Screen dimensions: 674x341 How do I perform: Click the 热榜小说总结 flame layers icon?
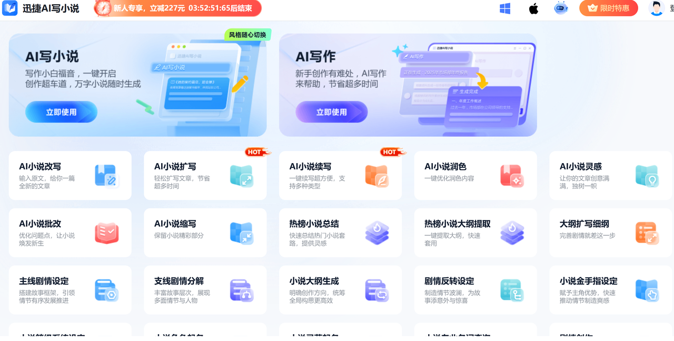pos(377,233)
